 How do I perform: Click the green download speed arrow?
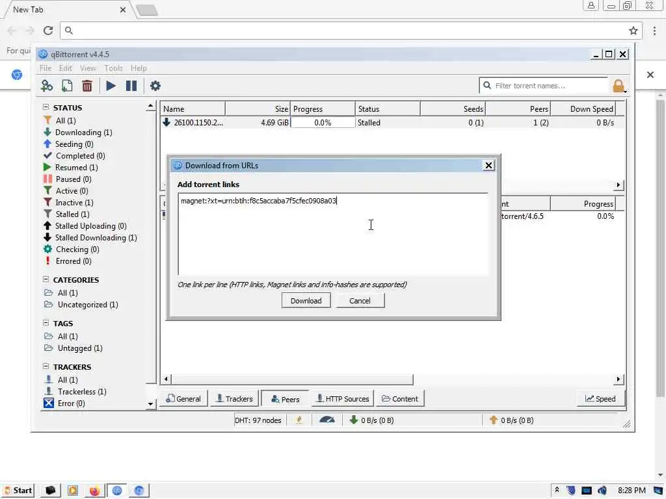(x=353, y=420)
